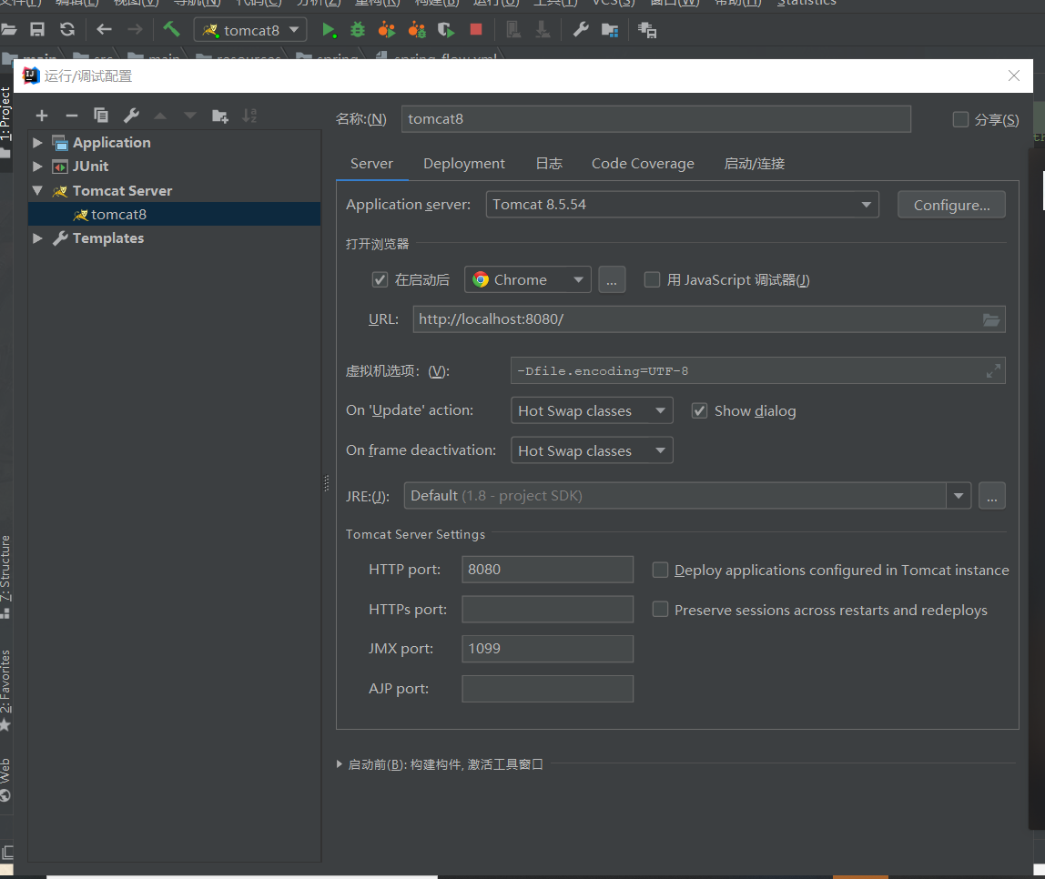Open the On frame deactivation dropdown

tap(592, 450)
